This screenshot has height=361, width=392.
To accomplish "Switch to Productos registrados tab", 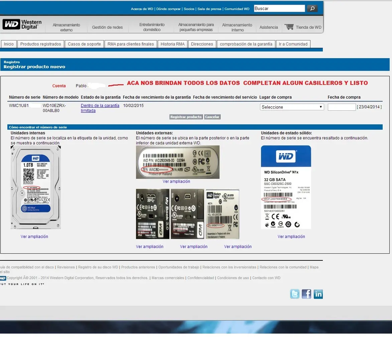I will (40, 44).
